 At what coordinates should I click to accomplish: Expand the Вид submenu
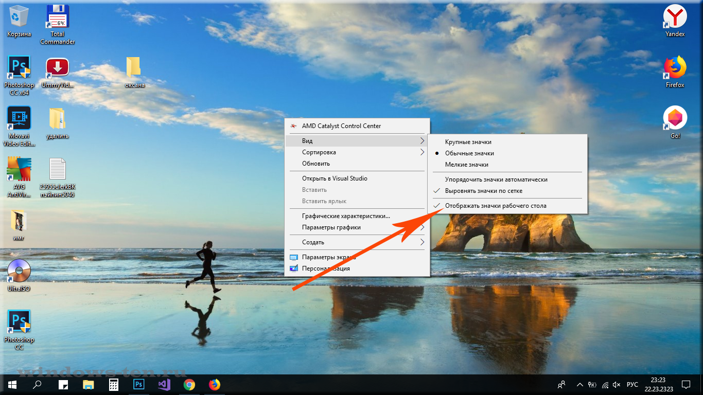point(357,141)
